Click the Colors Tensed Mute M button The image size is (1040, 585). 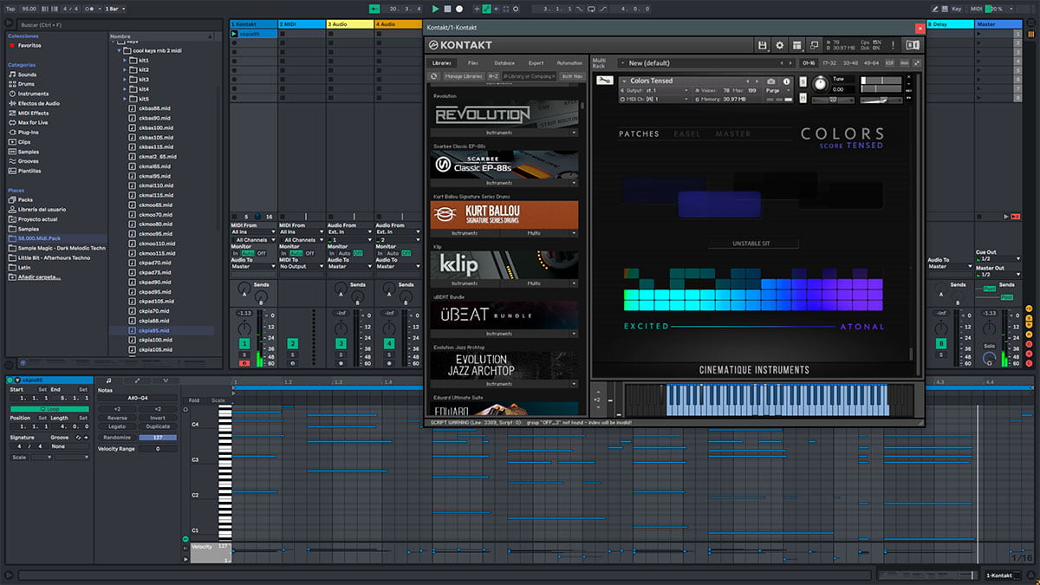(802, 98)
